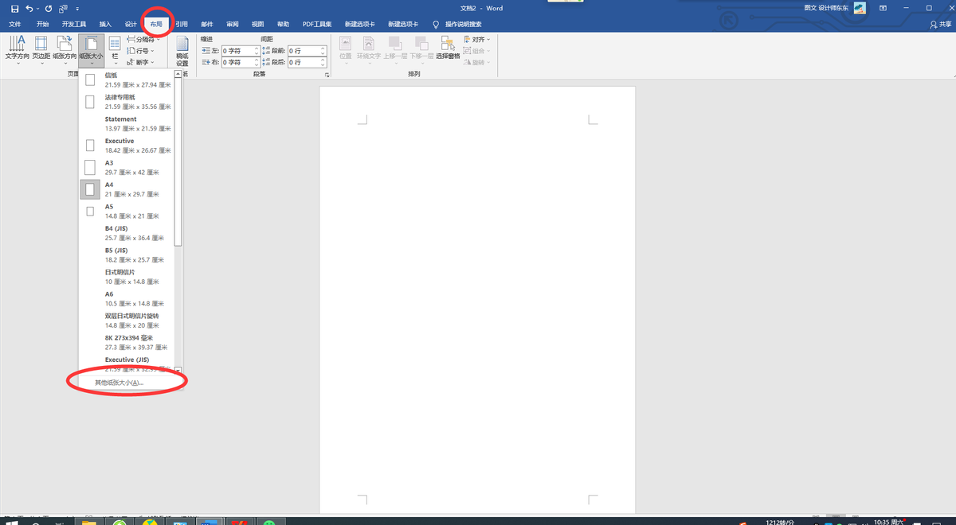Switch to the 邮件 mailings tab
The width and height of the screenshot is (956, 525).
[x=207, y=25]
